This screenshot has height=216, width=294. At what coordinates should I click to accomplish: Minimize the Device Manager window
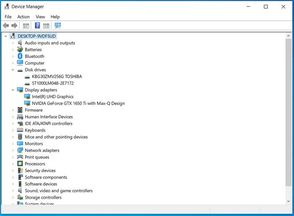click(x=249, y=7)
